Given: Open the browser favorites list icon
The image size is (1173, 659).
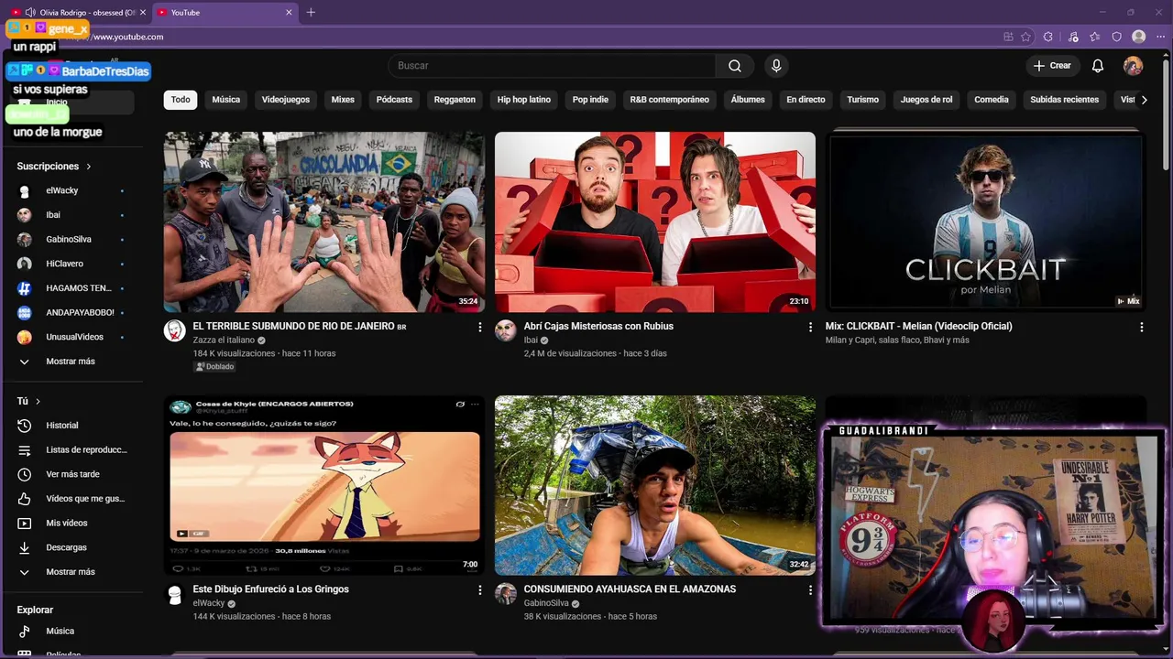Looking at the screenshot, I should (1095, 37).
